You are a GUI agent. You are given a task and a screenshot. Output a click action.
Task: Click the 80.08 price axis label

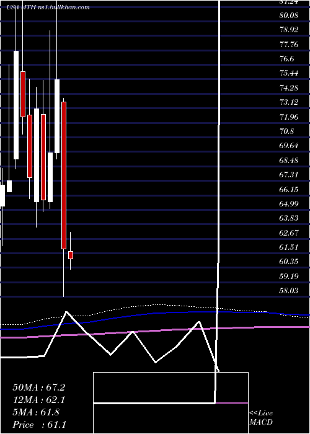(x=289, y=15)
